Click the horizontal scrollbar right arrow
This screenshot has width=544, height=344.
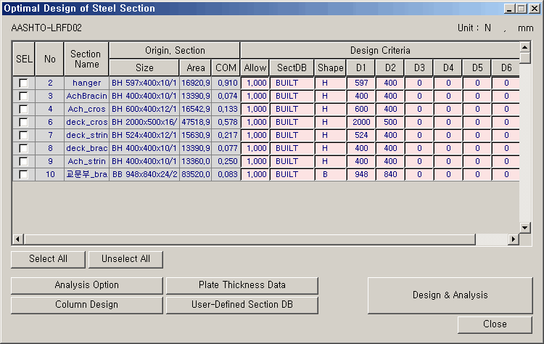point(514,239)
